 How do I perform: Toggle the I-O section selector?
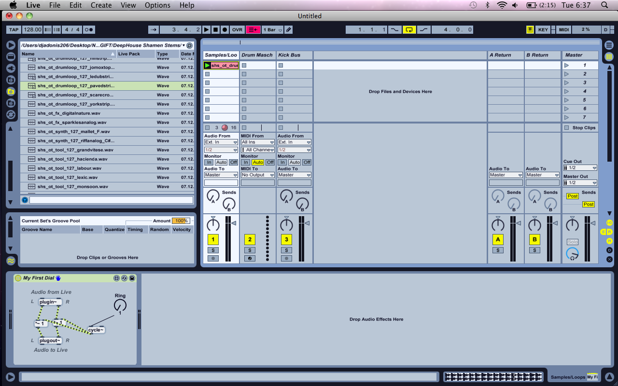pos(609,222)
